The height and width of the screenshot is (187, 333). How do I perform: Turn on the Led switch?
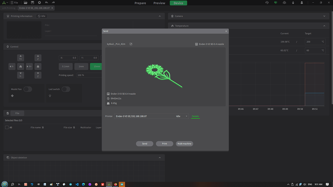pos(66,89)
